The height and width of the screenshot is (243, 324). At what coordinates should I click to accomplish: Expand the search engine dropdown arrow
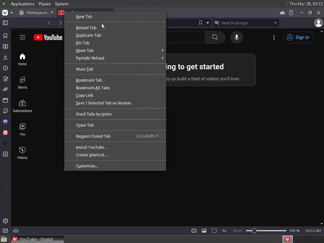pyautogui.click(x=275, y=23)
